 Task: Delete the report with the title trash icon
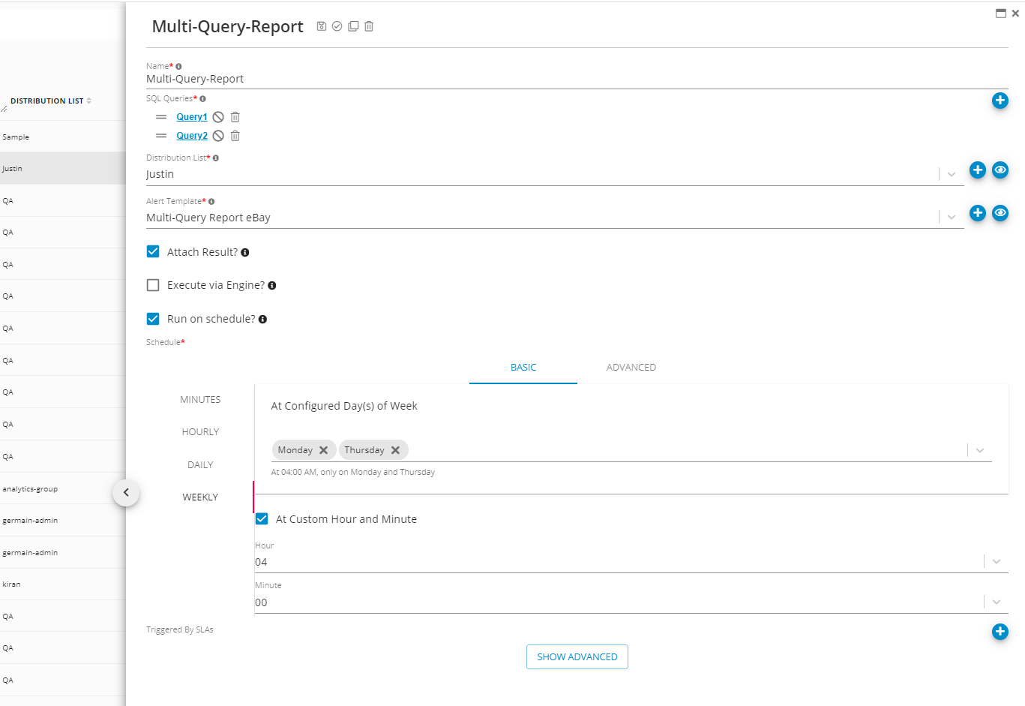point(369,26)
